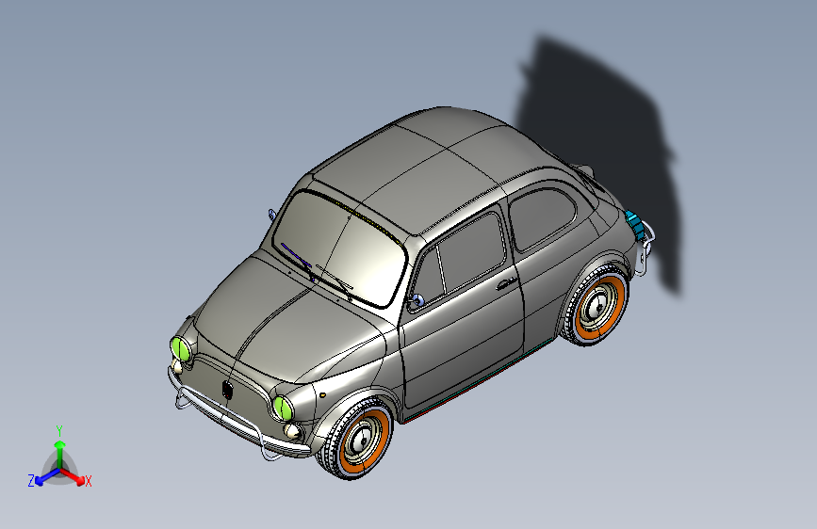Screen dimensions: 817x529
Task: Select the side door handle
Action: [x=505, y=283]
